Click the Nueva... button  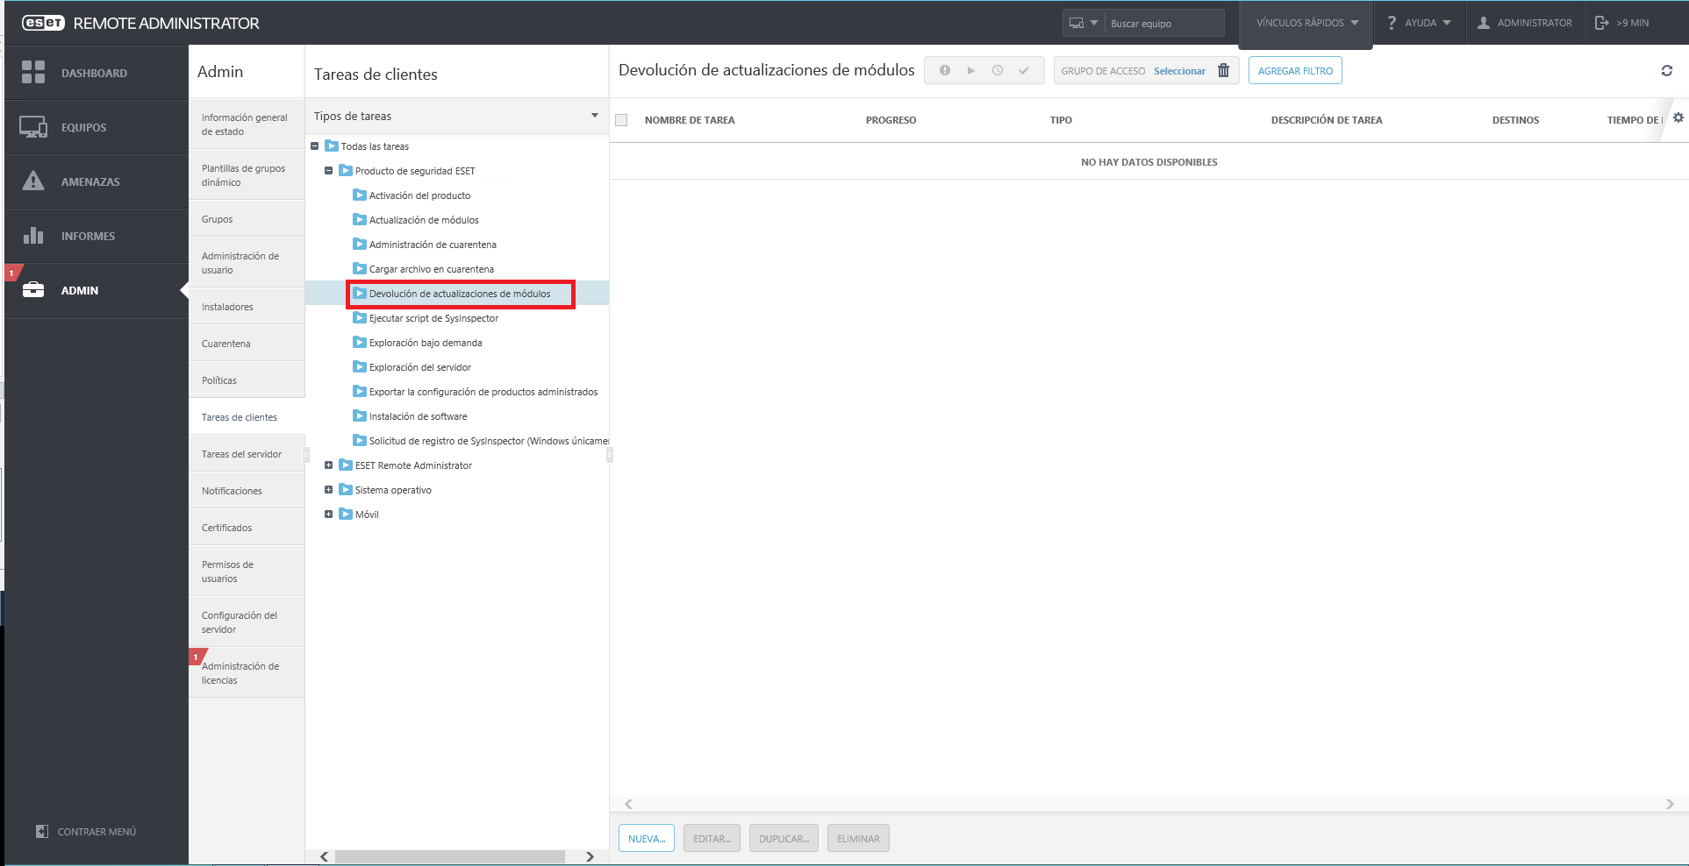647,838
